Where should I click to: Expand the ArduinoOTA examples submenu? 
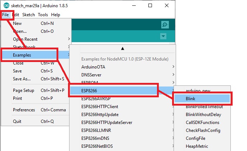click(122, 67)
